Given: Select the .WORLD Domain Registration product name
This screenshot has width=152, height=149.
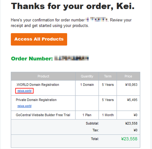Looking at the screenshot, I should coord(37,85).
